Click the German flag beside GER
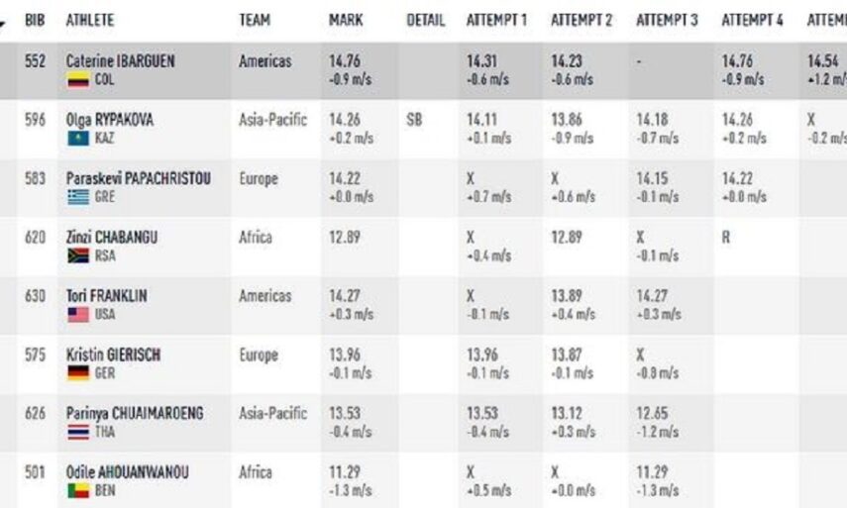Viewport: 847px width, 508px height. tap(78, 373)
